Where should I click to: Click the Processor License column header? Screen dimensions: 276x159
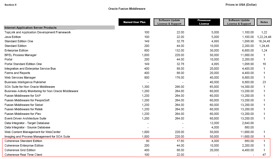pyautogui.click(x=204, y=22)
